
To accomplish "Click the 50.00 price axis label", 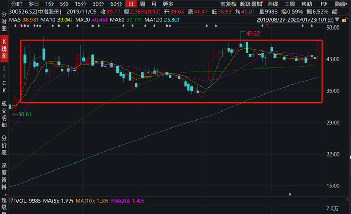I will [x=332, y=28].
